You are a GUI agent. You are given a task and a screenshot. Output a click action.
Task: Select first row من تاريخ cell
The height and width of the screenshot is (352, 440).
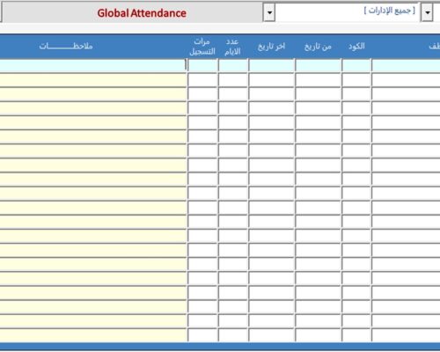319,65
